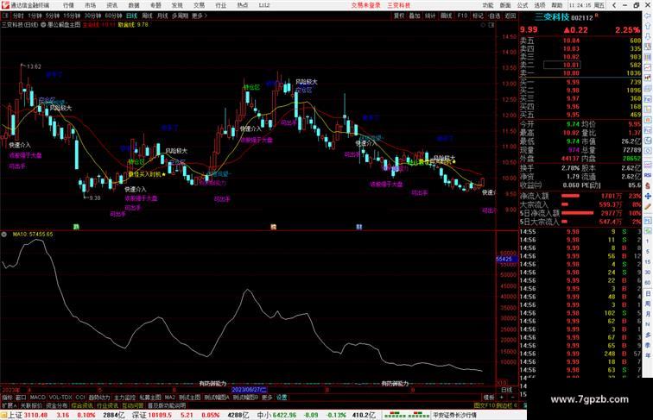Click the sub-chart MA10 settings circle icon
The image size is (653, 420).
click(x=3, y=235)
